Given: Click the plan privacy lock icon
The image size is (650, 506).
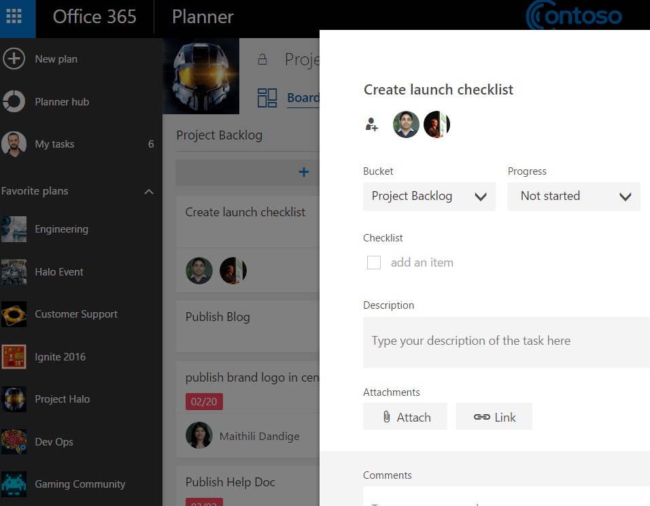Looking at the screenshot, I should (x=262, y=59).
